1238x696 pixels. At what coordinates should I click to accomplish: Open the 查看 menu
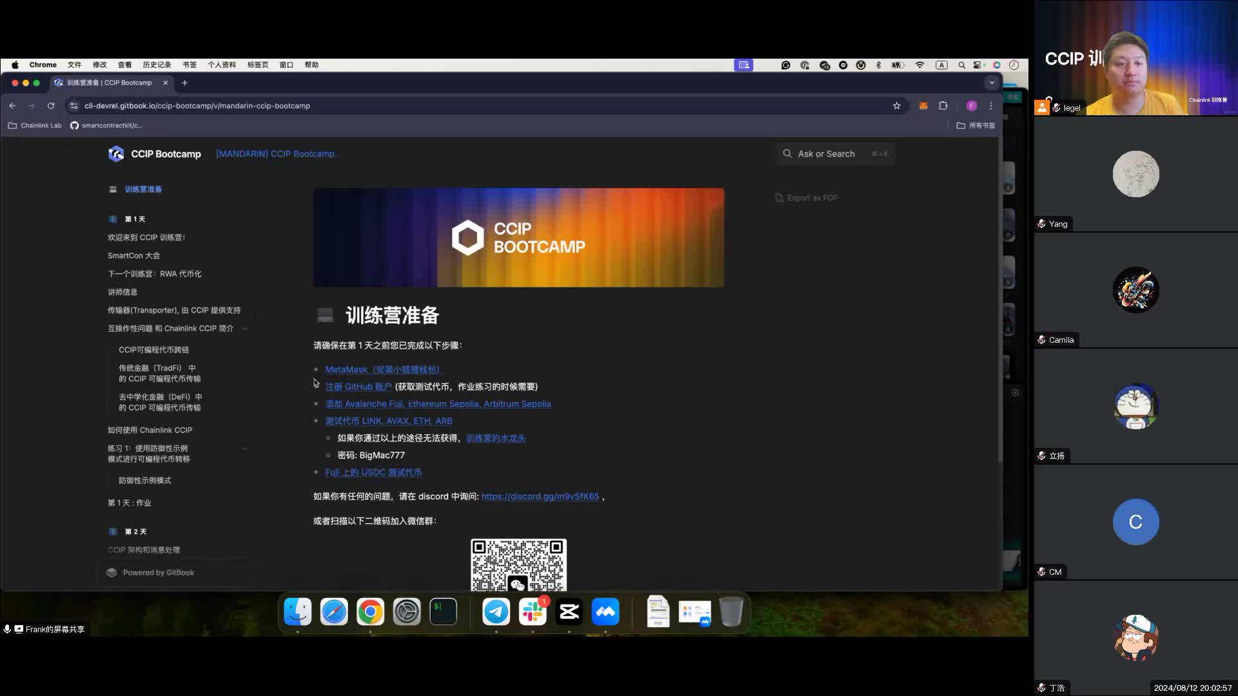pos(124,65)
